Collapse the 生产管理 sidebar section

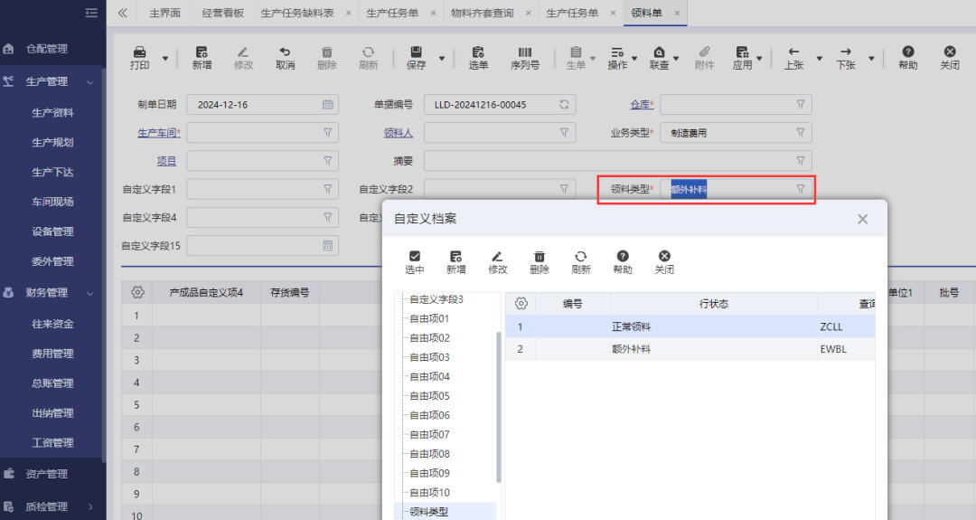click(90, 82)
